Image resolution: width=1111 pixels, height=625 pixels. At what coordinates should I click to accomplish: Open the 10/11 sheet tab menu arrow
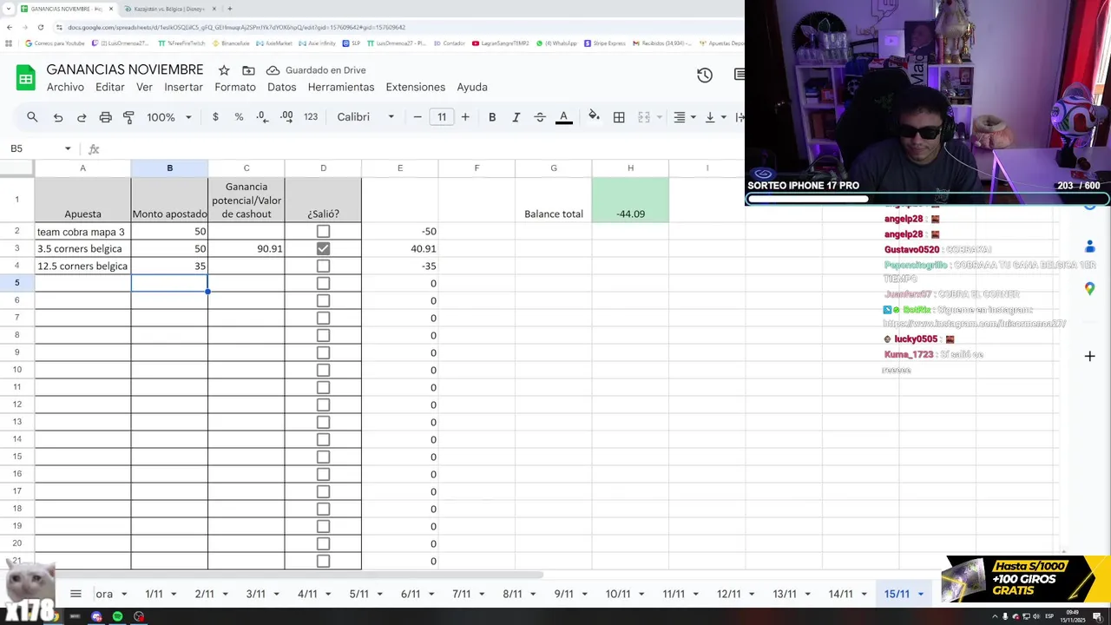point(641,595)
